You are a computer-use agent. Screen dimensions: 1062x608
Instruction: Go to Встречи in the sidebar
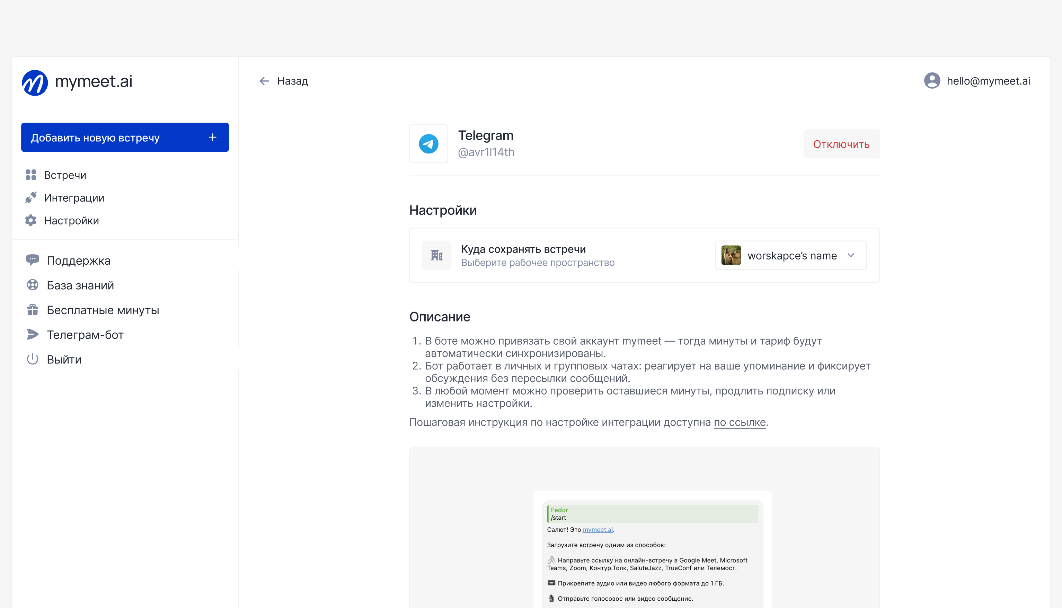point(65,175)
